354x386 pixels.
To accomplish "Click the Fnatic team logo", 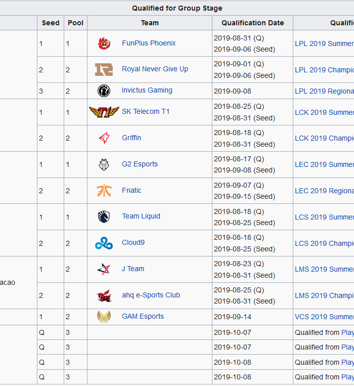I will (x=104, y=191).
